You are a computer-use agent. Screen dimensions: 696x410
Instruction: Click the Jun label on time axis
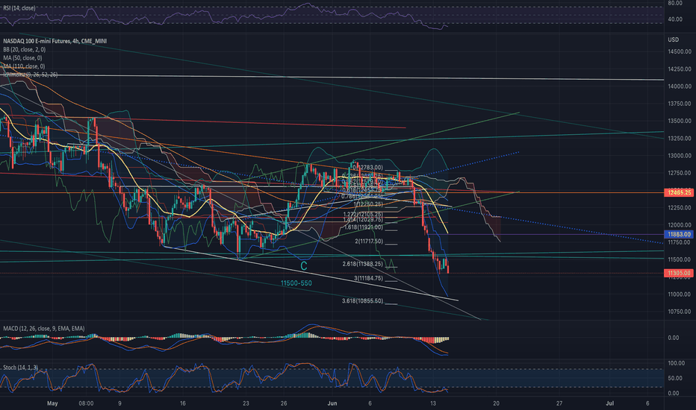tap(332, 403)
